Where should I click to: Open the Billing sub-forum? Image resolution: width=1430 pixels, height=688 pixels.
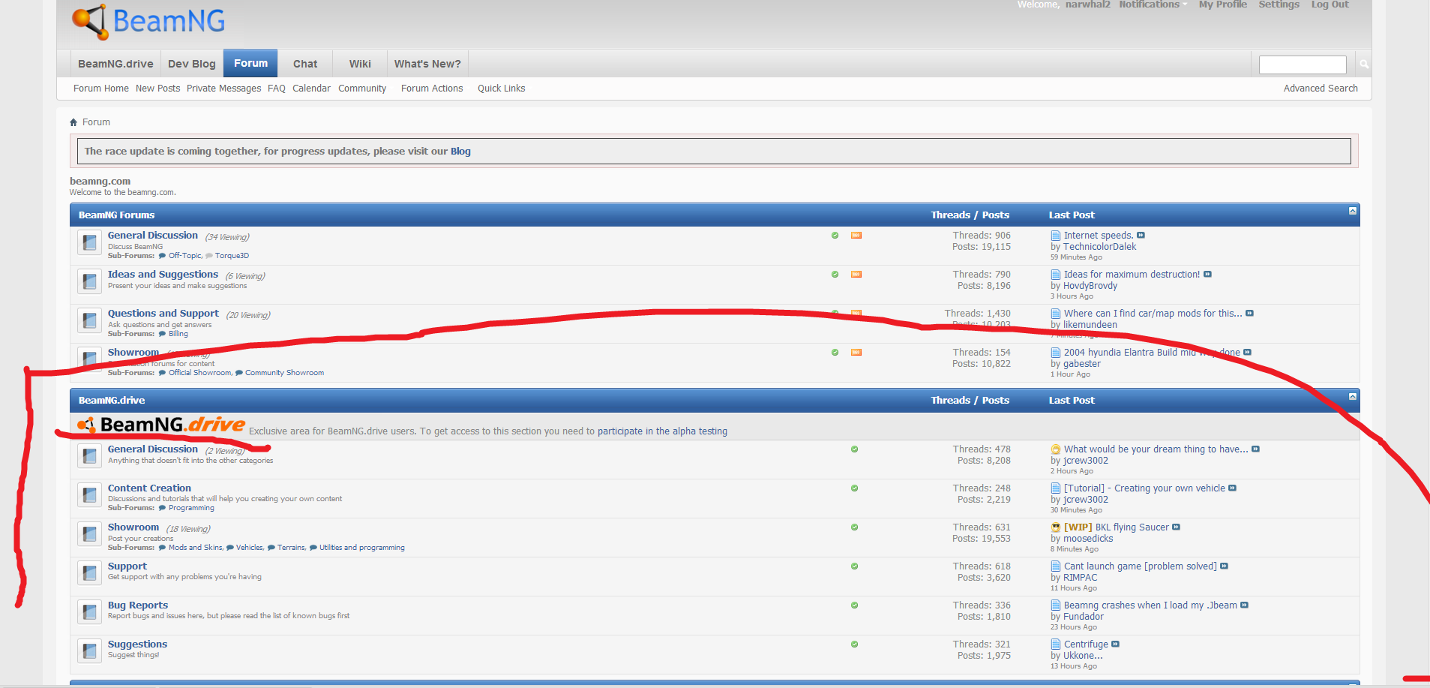click(178, 334)
